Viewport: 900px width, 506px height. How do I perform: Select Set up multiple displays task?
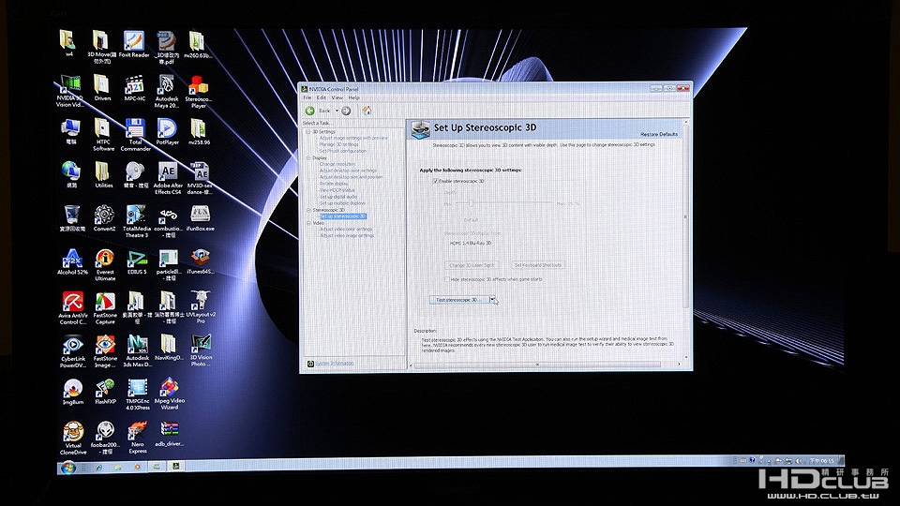click(x=342, y=203)
